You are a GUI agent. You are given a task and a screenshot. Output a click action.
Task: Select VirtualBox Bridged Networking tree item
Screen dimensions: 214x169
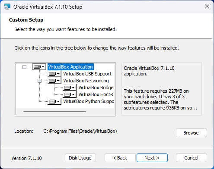(96, 88)
